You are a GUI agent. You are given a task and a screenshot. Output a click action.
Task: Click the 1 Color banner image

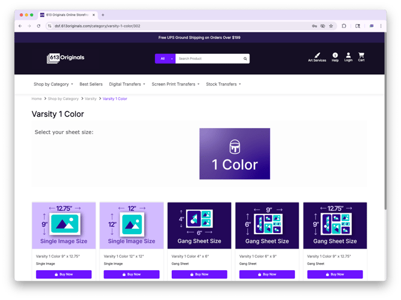point(235,154)
